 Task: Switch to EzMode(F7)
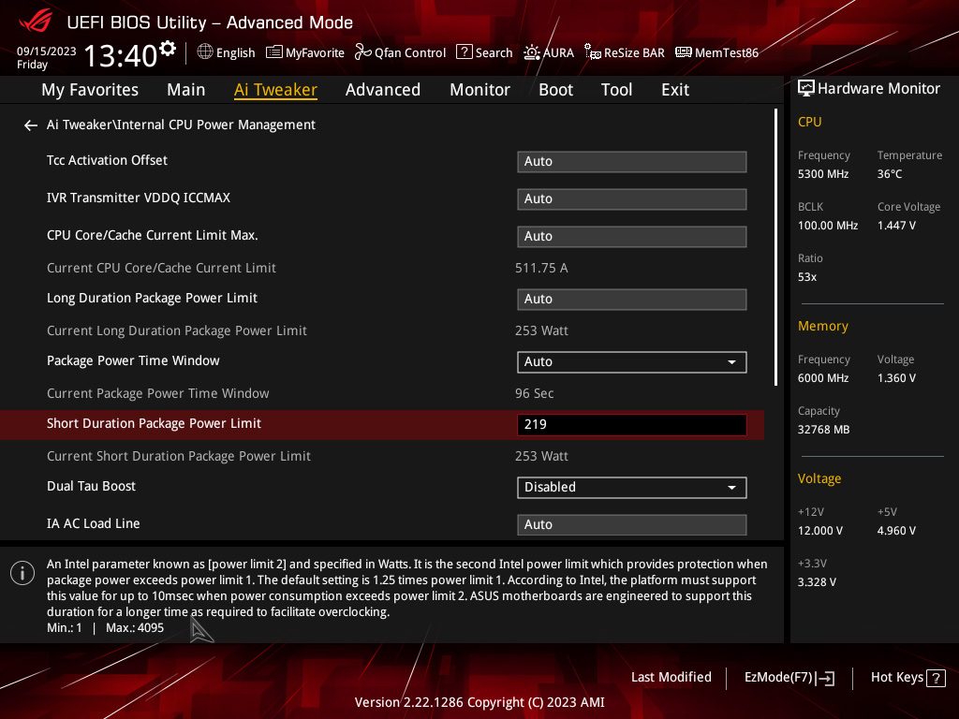pyautogui.click(x=789, y=677)
